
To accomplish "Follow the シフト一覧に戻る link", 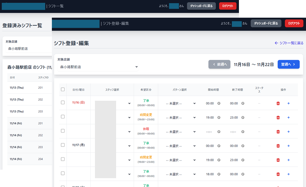I will [289, 43].
